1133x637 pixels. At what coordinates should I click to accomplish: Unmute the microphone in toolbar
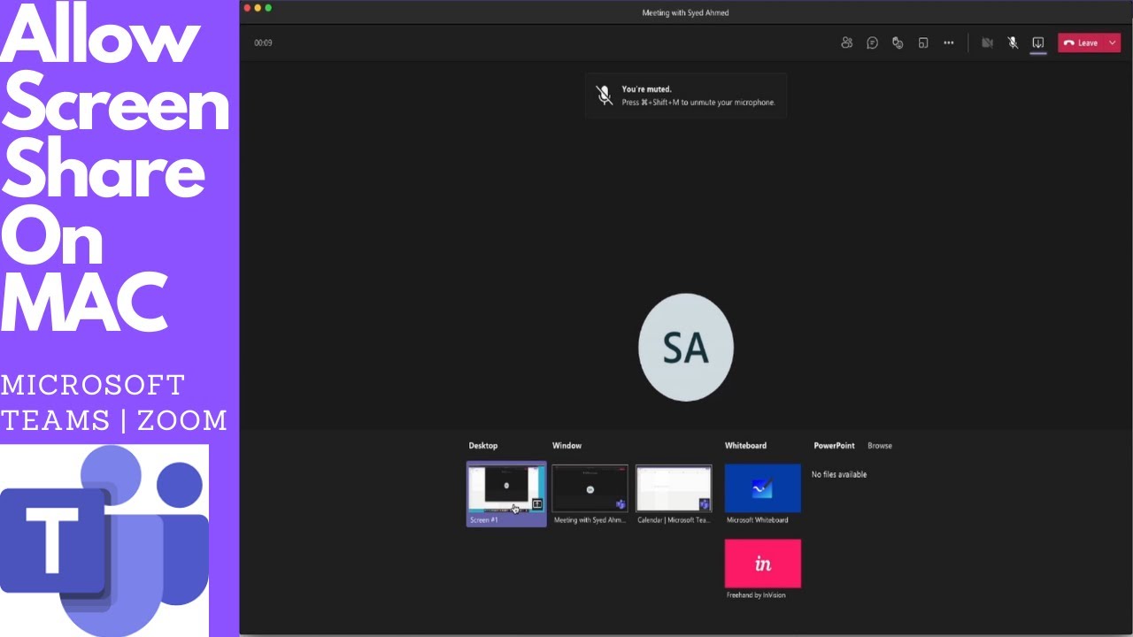1013,42
